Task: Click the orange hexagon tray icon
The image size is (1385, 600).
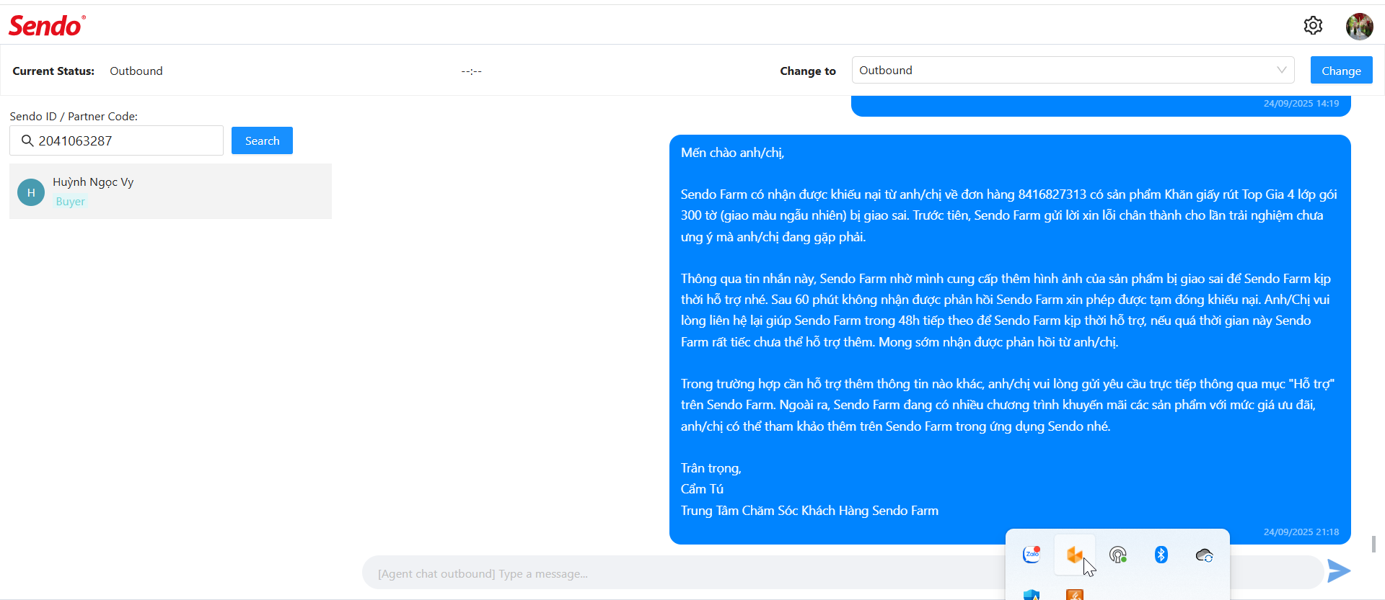Action: [1075, 555]
